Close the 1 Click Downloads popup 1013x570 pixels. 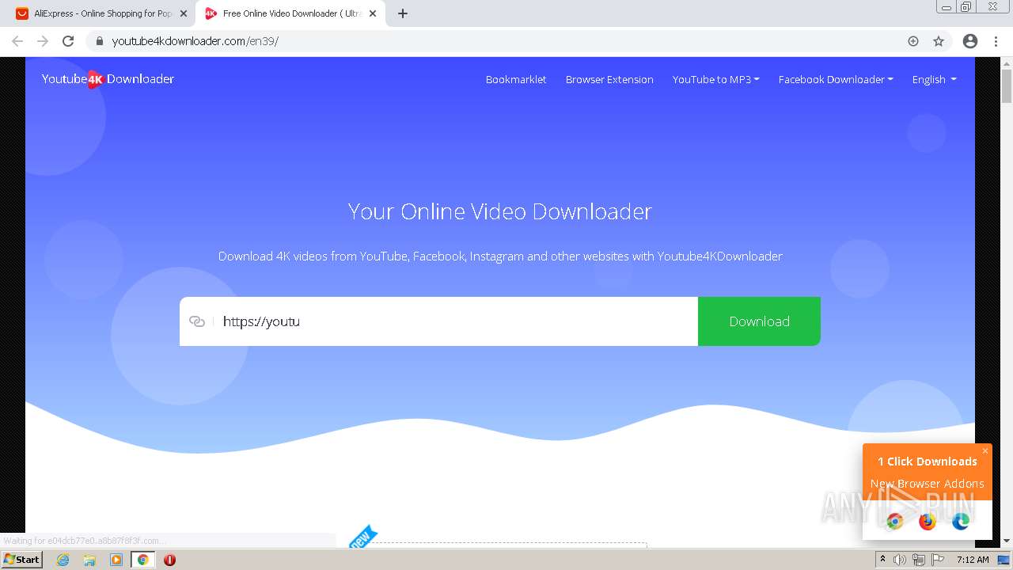(985, 451)
